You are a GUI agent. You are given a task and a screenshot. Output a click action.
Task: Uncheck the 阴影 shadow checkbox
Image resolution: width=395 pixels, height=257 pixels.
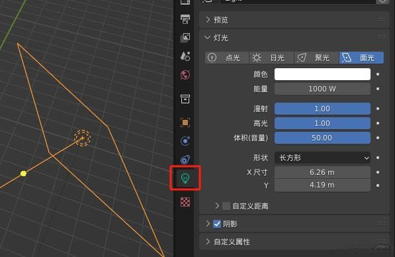217,224
